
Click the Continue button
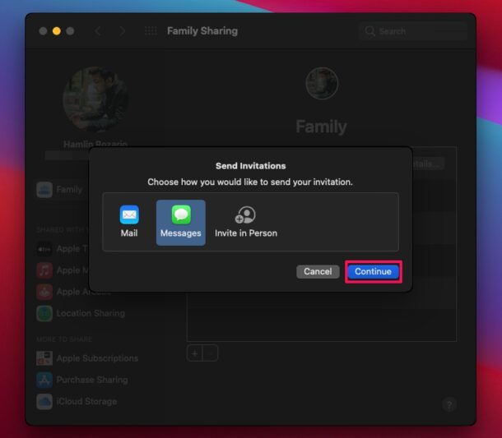[x=374, y=271]
